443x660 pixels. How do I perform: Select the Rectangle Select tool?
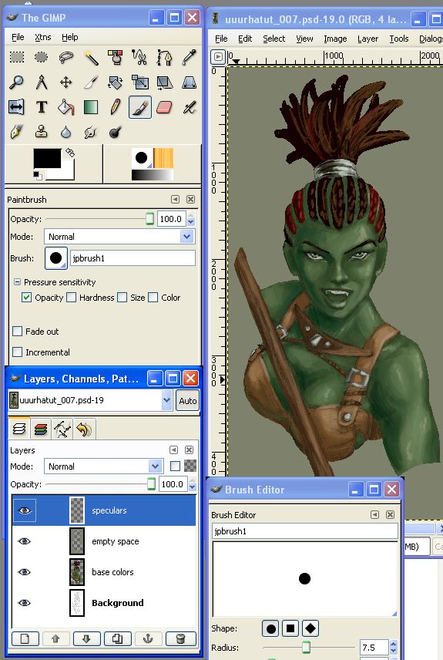tap(17, 57)
